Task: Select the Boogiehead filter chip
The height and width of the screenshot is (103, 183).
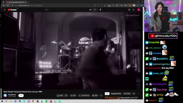Action: point(116,94)
